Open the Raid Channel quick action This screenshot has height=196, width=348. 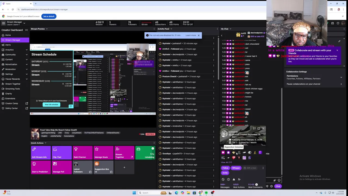[83, 153]
